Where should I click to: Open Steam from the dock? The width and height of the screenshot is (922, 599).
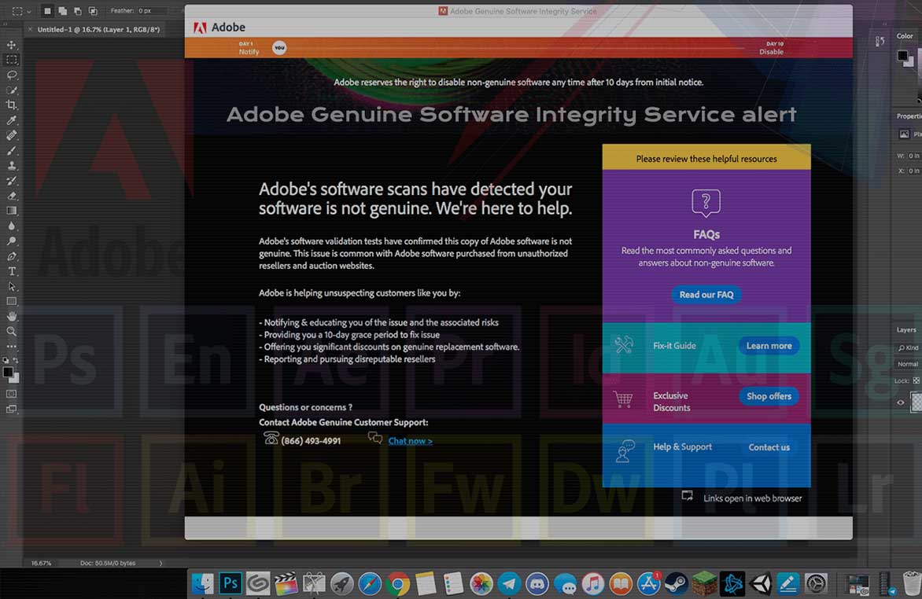coord(677,584)
